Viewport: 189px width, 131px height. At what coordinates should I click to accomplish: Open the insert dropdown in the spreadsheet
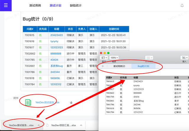(185, 58)
